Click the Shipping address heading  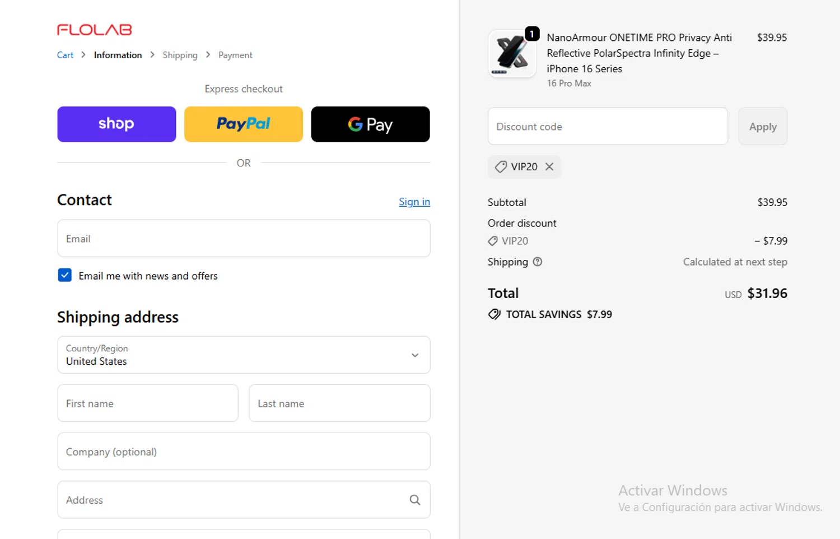[x=118, y=317]
